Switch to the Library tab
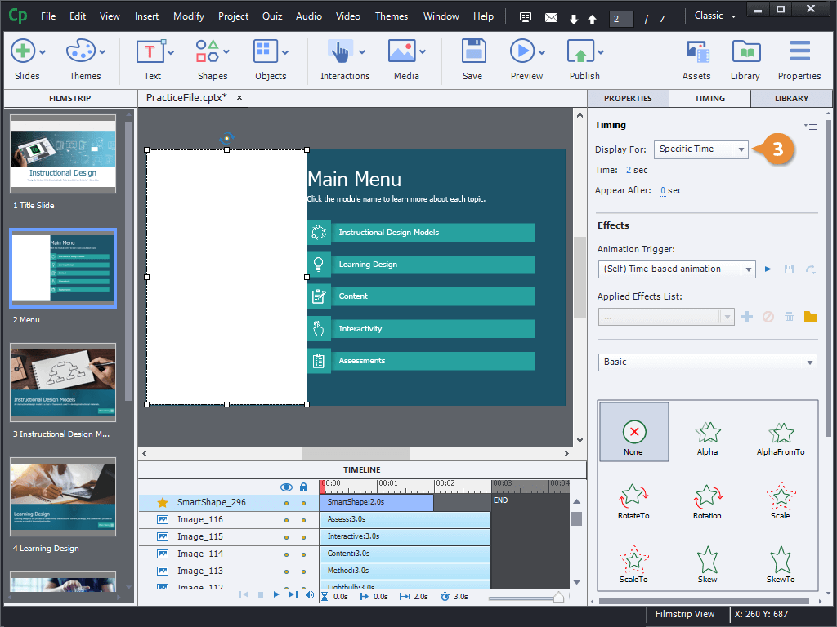 pos(790,98)
